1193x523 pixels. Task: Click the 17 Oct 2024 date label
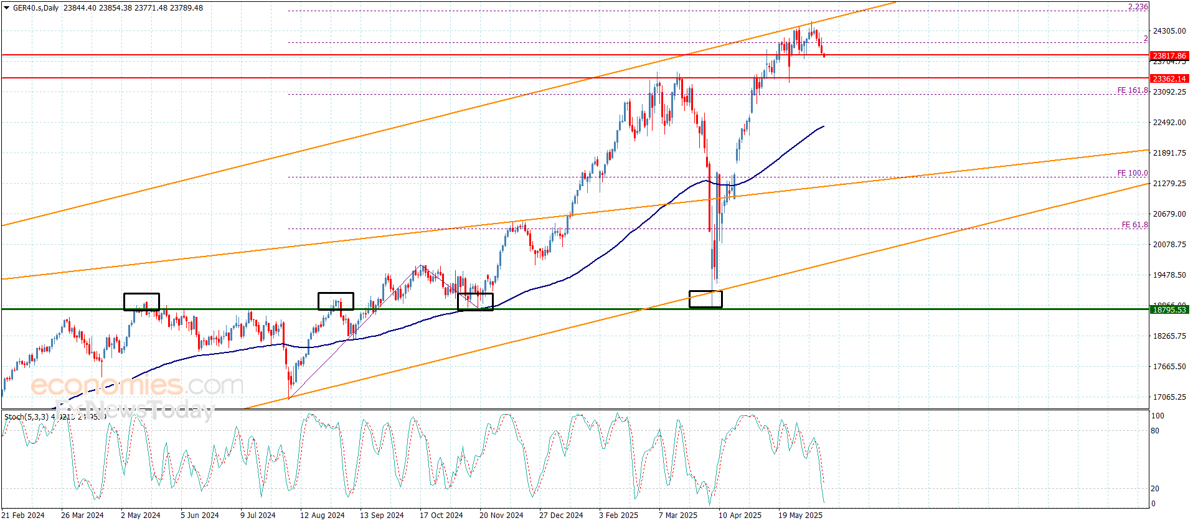pos(441,515)
